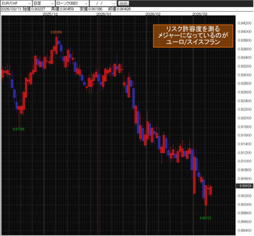The width and height of the screenshot is (254, 236).
Task: Click the 0.94000 level on price axis
Action: pos(244,31)
